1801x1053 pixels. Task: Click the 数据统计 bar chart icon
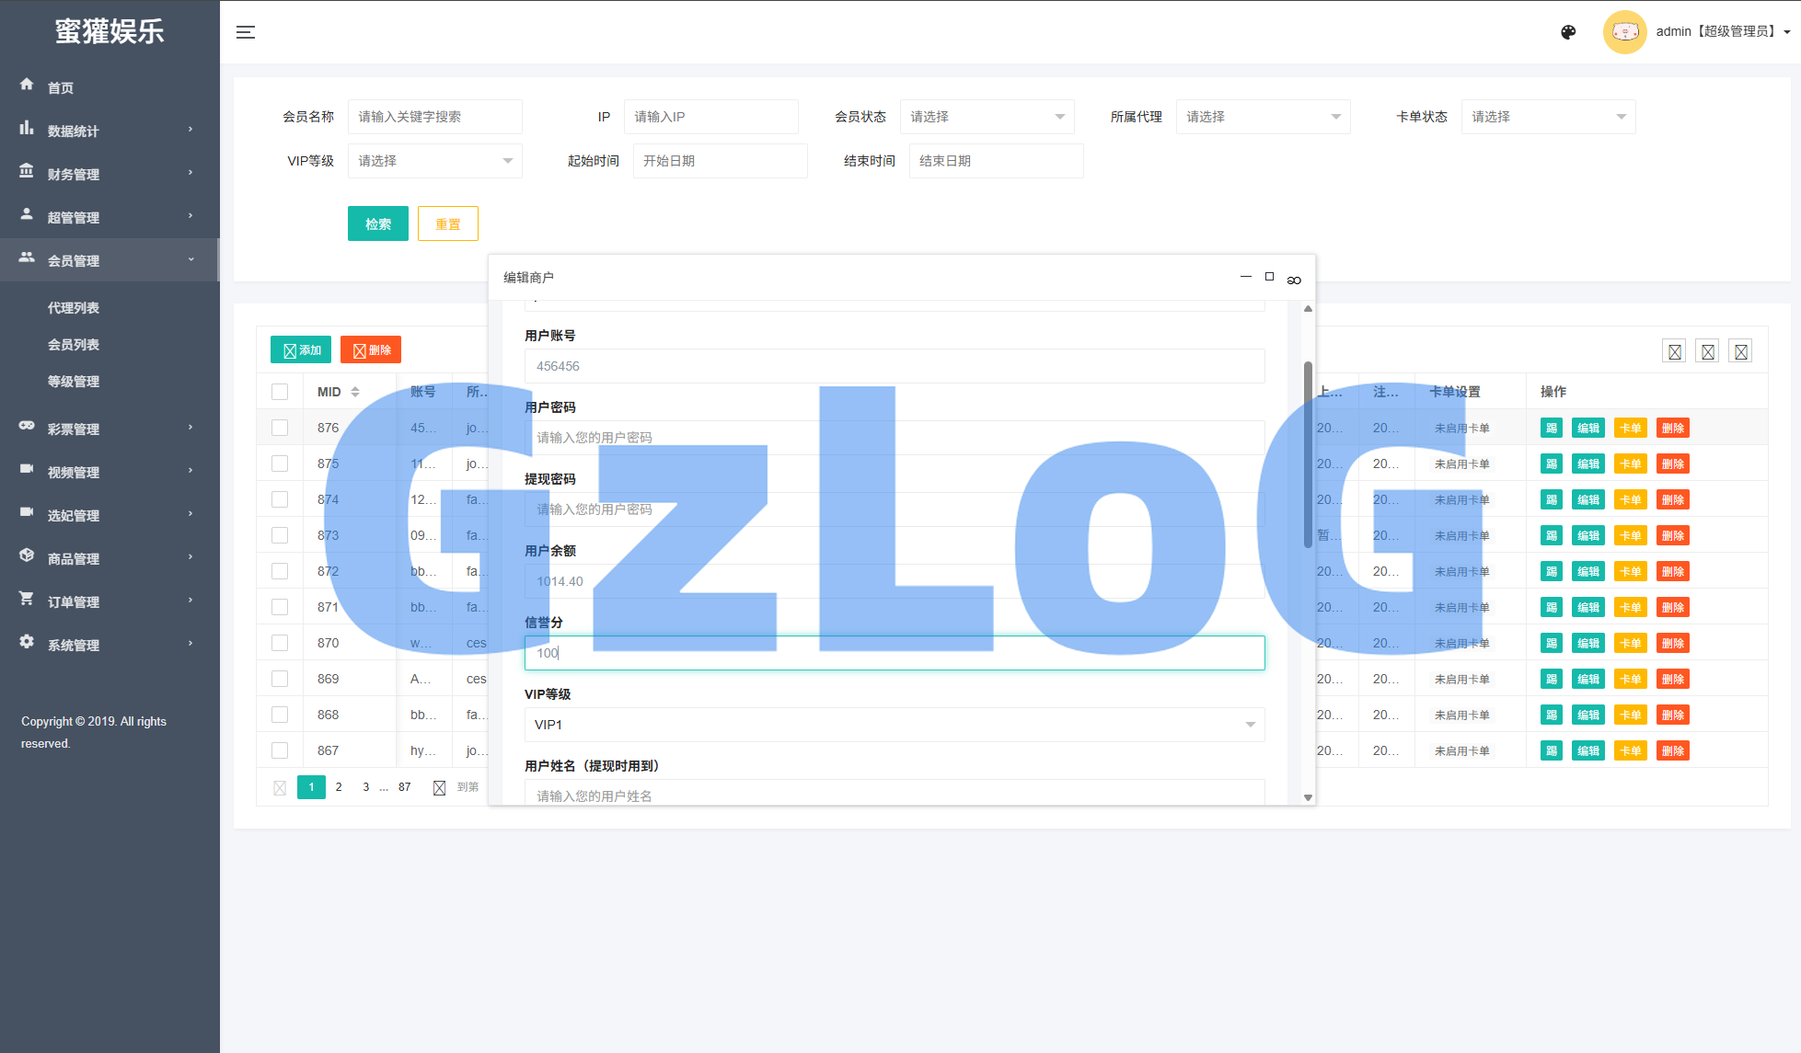click(x=27, y=129)
